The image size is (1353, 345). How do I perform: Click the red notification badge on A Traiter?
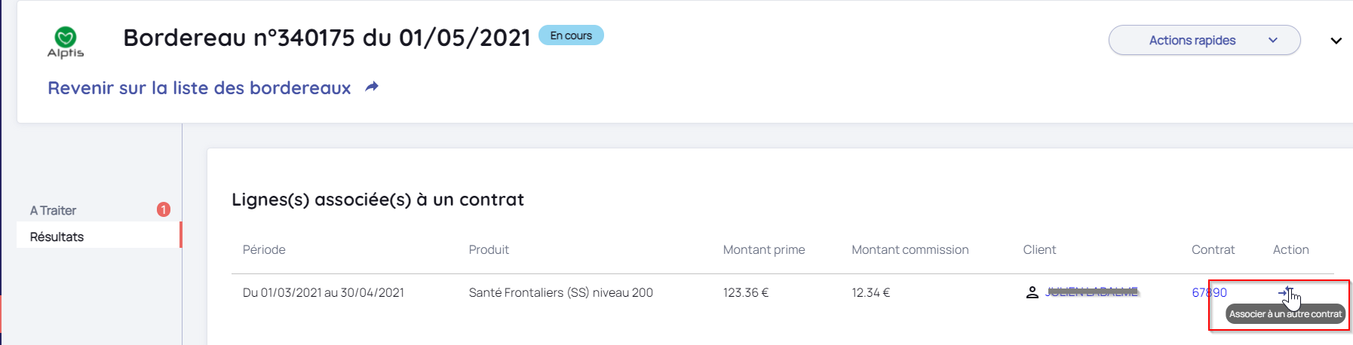[x=163, y=209]
